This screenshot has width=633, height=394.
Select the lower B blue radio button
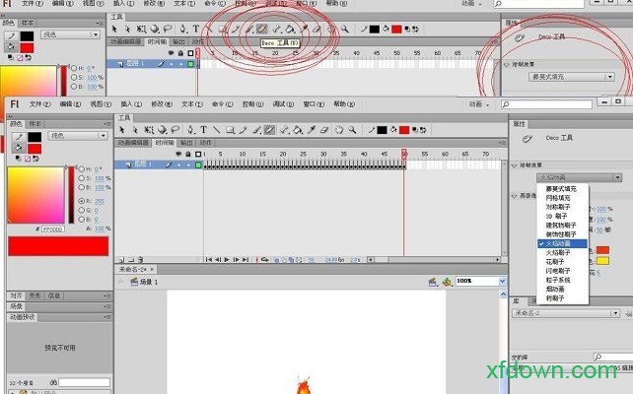82,220
